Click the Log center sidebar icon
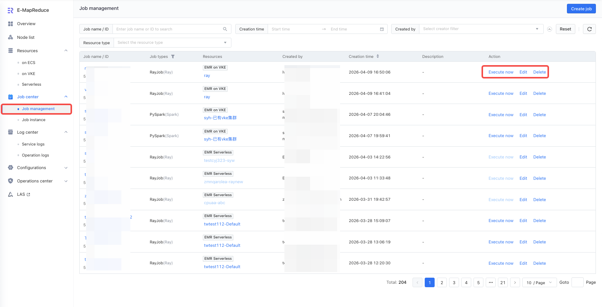 coord(11,132)
